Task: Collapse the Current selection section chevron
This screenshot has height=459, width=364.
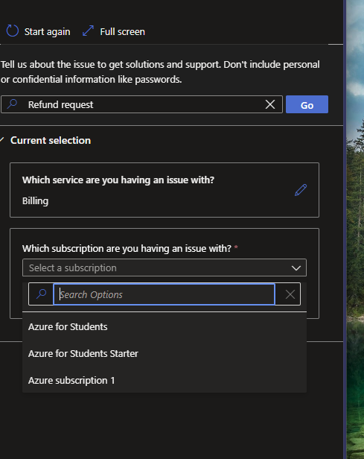Action: (x=2, y=140)
